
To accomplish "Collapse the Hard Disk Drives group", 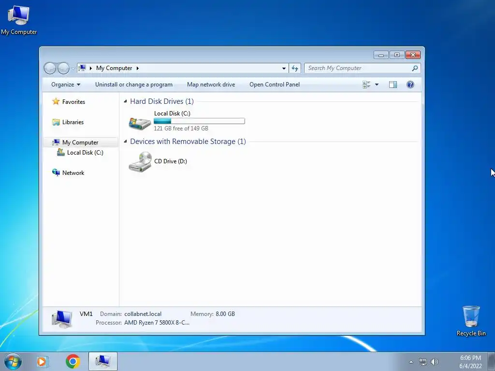I will tap(125, 101).
